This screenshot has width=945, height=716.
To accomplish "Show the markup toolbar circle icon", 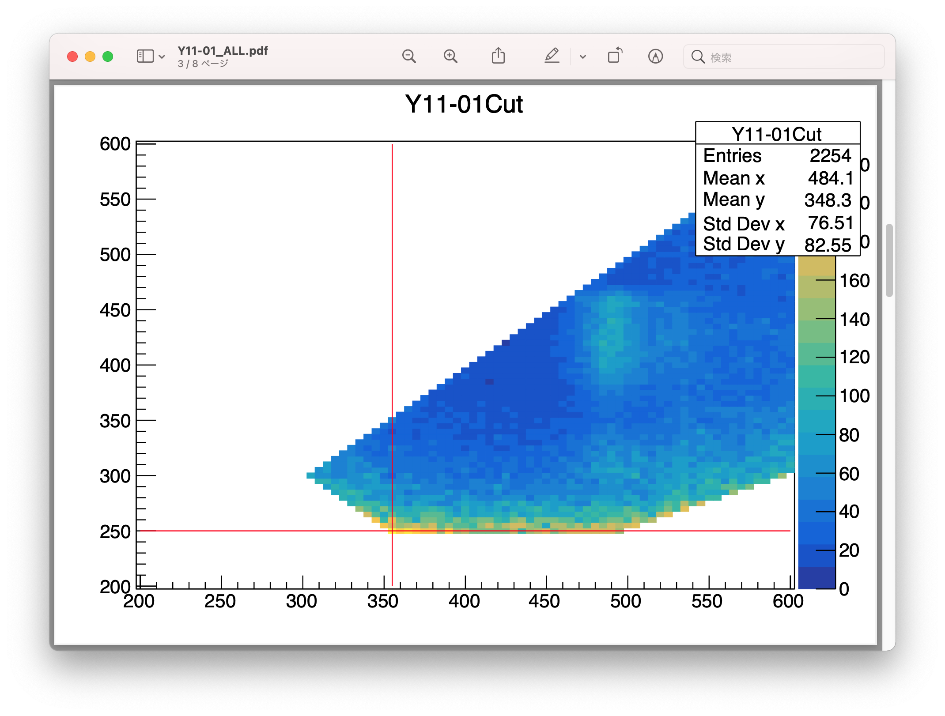I will [655, 57].
